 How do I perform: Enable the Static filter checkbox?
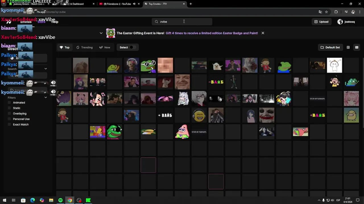[9, 108]
